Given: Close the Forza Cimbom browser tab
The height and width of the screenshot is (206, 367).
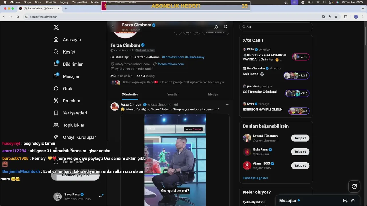Looking at the screenshot, I should 59,9.
